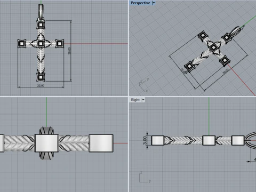The width and height of the screenshot is (256, 192).
Task: Select the 3.00 thickness dimension in Right view
Action: click(x=145, y=140)
